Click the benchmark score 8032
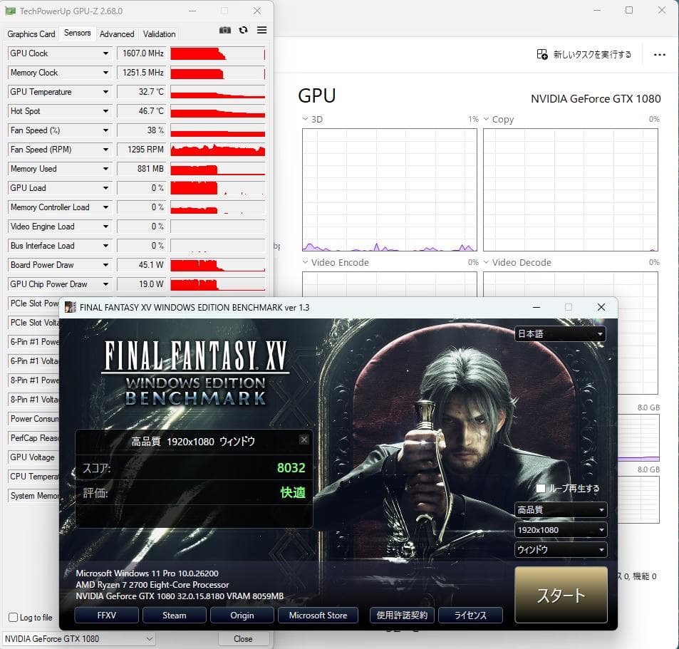 coord(291,467)
